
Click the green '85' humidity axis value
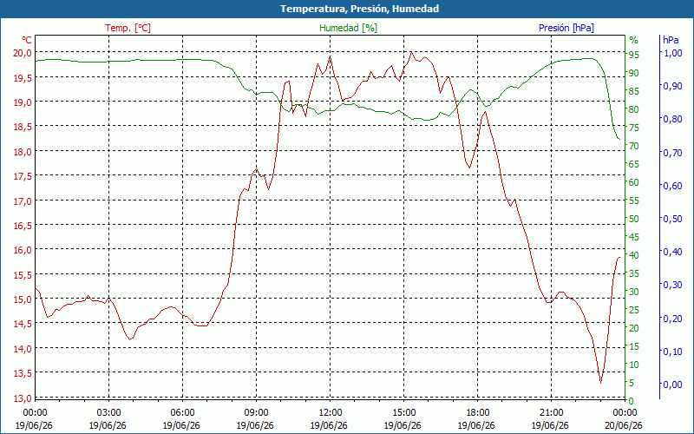pos(634,91)
